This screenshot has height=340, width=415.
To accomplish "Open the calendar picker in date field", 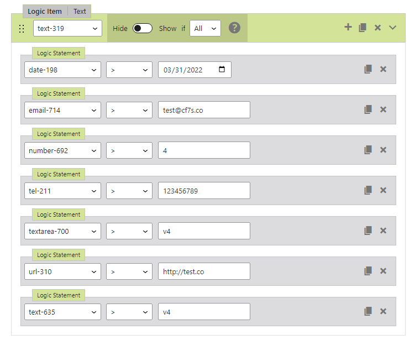I will [222, 70].
